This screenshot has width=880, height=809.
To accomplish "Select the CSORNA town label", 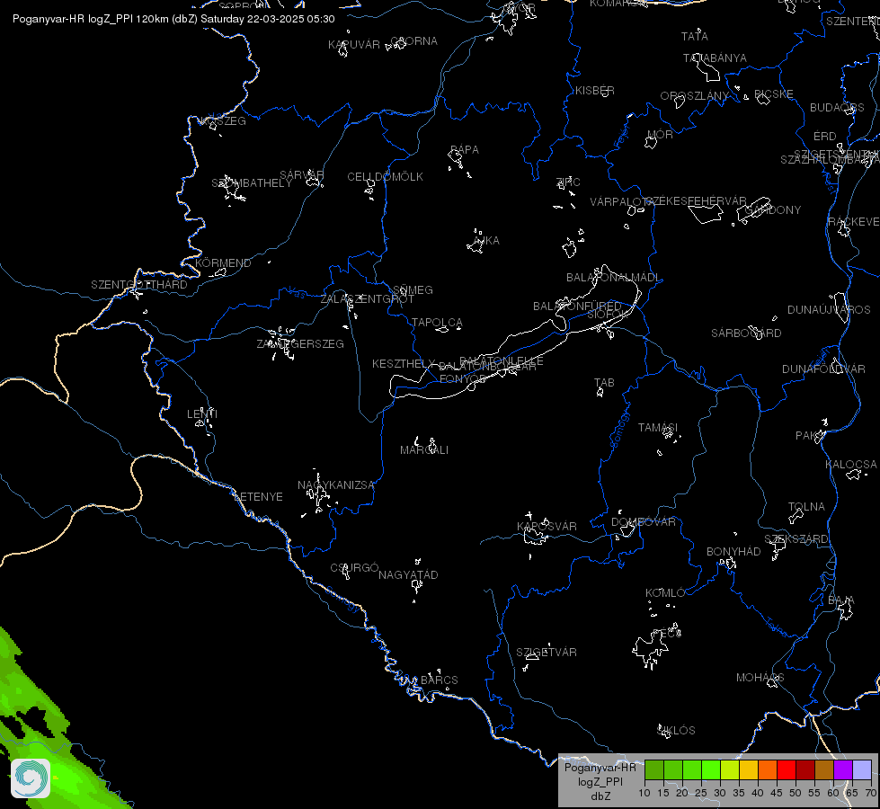I will tap(413, 41).
